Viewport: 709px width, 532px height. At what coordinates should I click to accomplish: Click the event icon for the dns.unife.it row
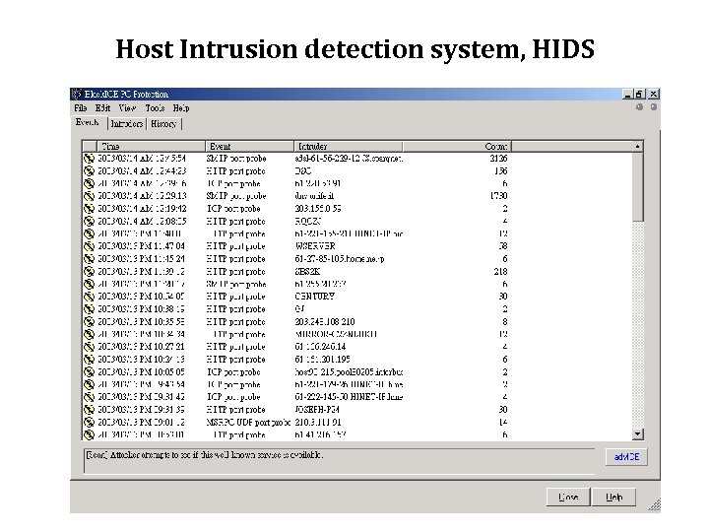89,196
